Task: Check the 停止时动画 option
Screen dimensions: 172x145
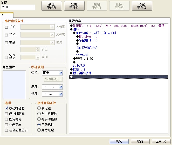Action: point(6,114)
